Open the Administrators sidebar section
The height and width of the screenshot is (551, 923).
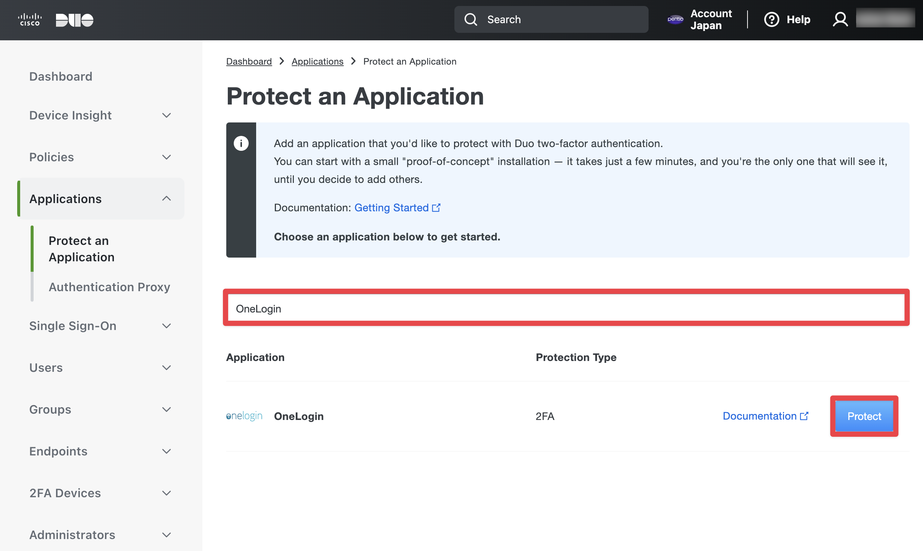point(72,535)
